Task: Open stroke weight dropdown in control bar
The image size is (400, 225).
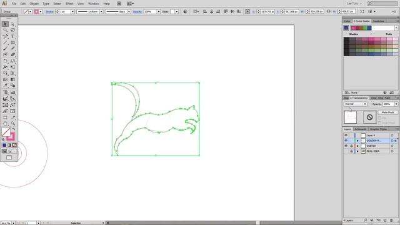Action: point(72,12)
